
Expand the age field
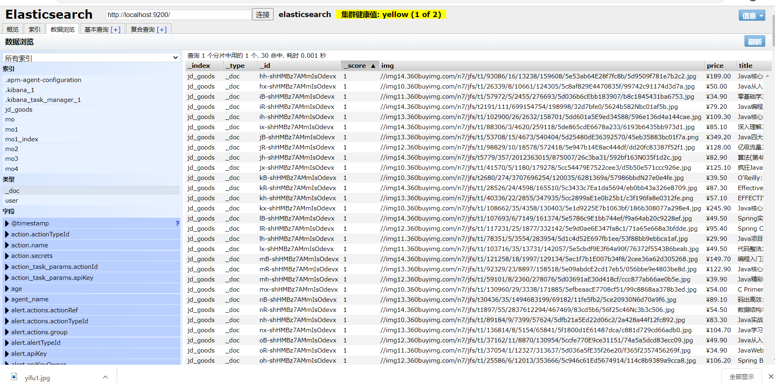[x=7, y=289]
